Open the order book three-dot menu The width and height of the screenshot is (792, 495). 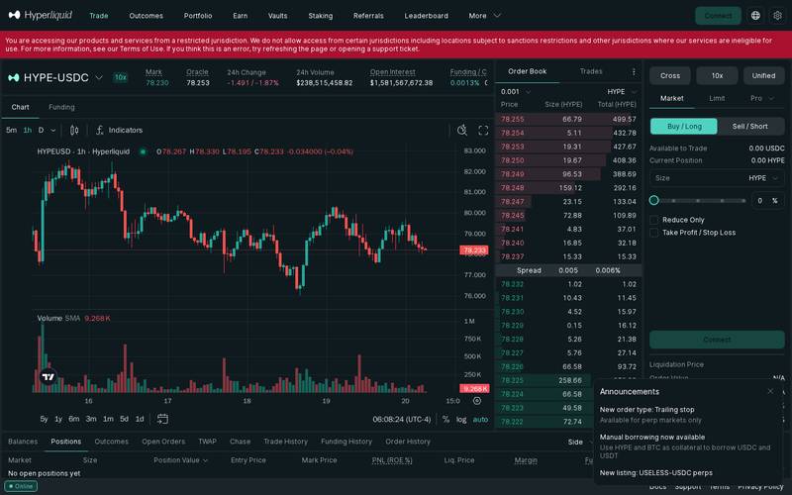634,71
